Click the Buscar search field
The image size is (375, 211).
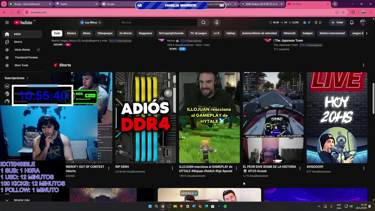click(158, 23)
